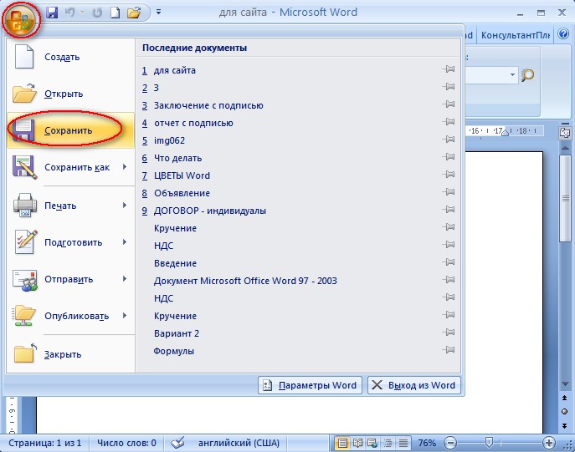Click Save icon in Quick Access Toolbar
This screenshot has height=452, width=575.
tap(52, 13)
